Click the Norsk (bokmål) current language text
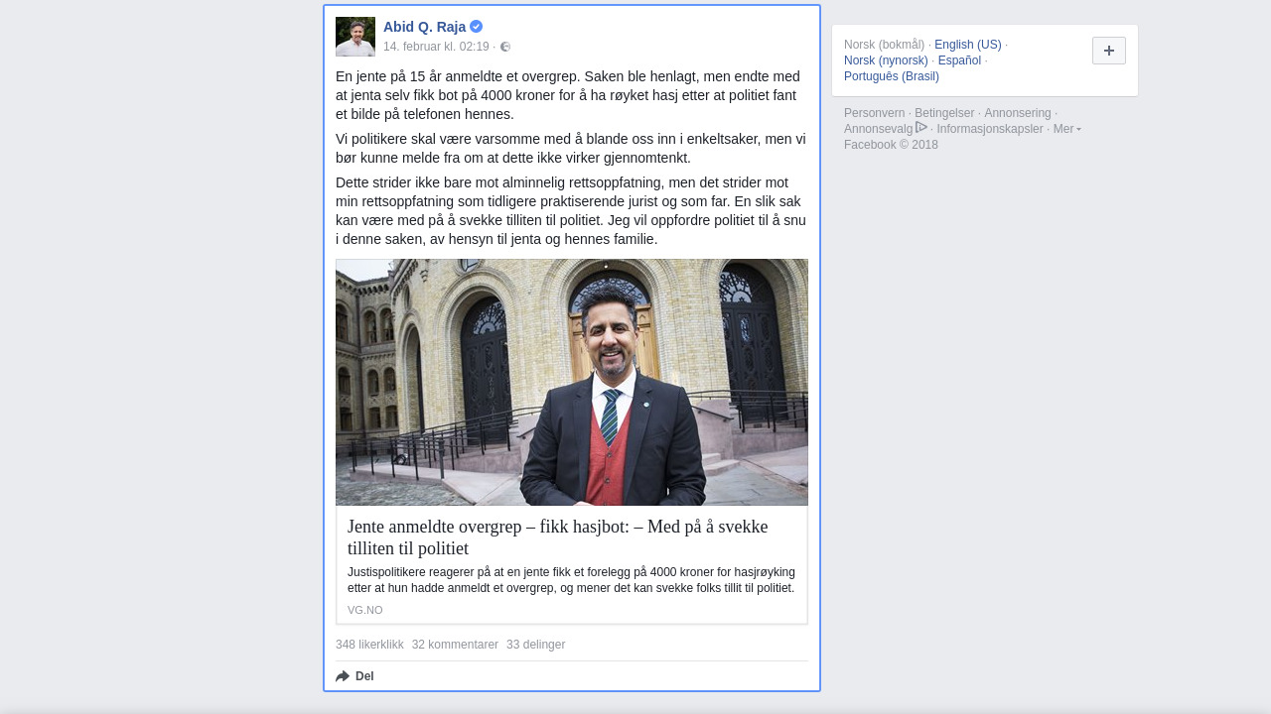Screen dimensions: 1271x714 (x=884, y=45)
